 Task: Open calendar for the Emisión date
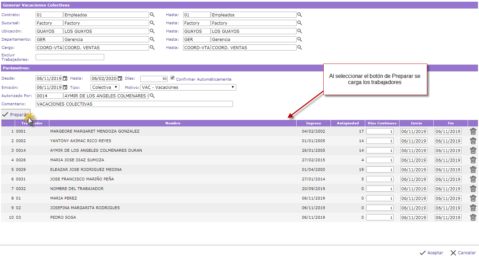coord(65,87)
